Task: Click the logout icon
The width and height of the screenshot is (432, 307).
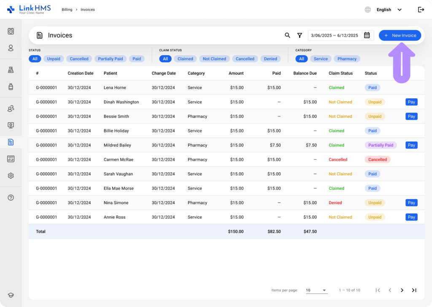Action: coord(421,10)
